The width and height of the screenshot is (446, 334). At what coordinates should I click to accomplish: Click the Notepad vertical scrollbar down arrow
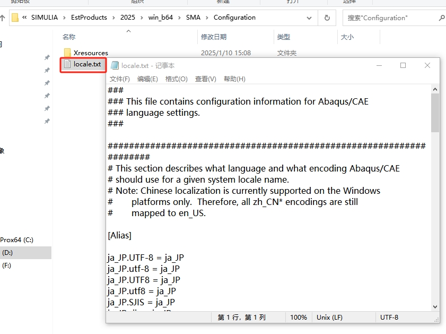[435, 306]
